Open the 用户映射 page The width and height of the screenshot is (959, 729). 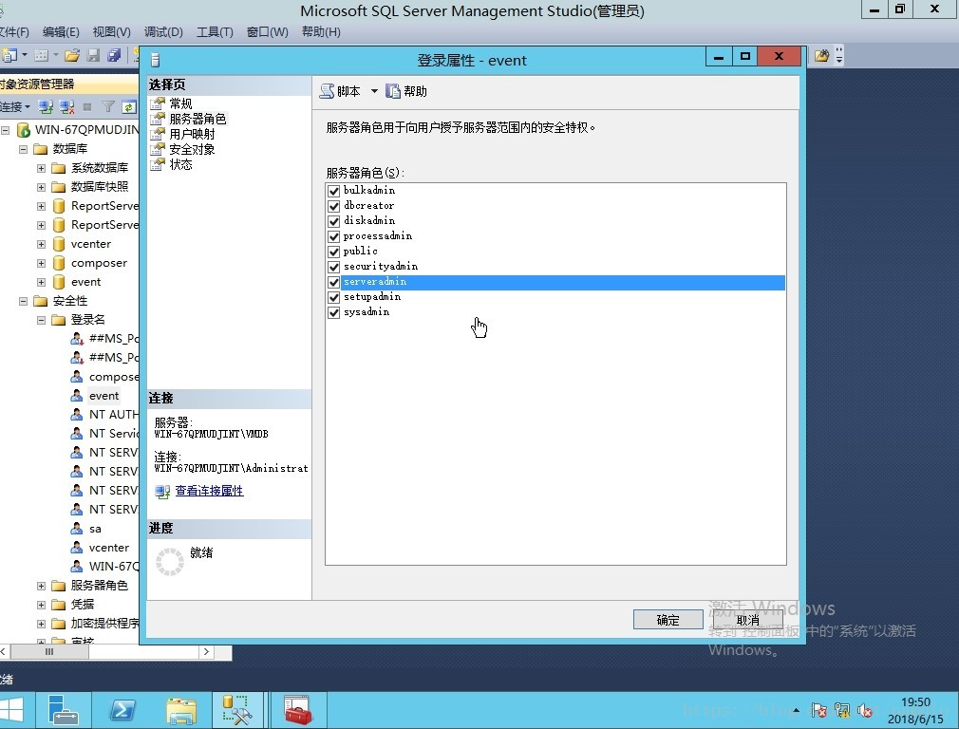click(x=192, y=134)
